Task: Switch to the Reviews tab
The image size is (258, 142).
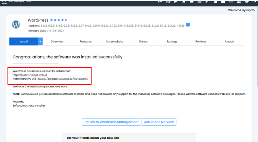Action: coord(201,42)
